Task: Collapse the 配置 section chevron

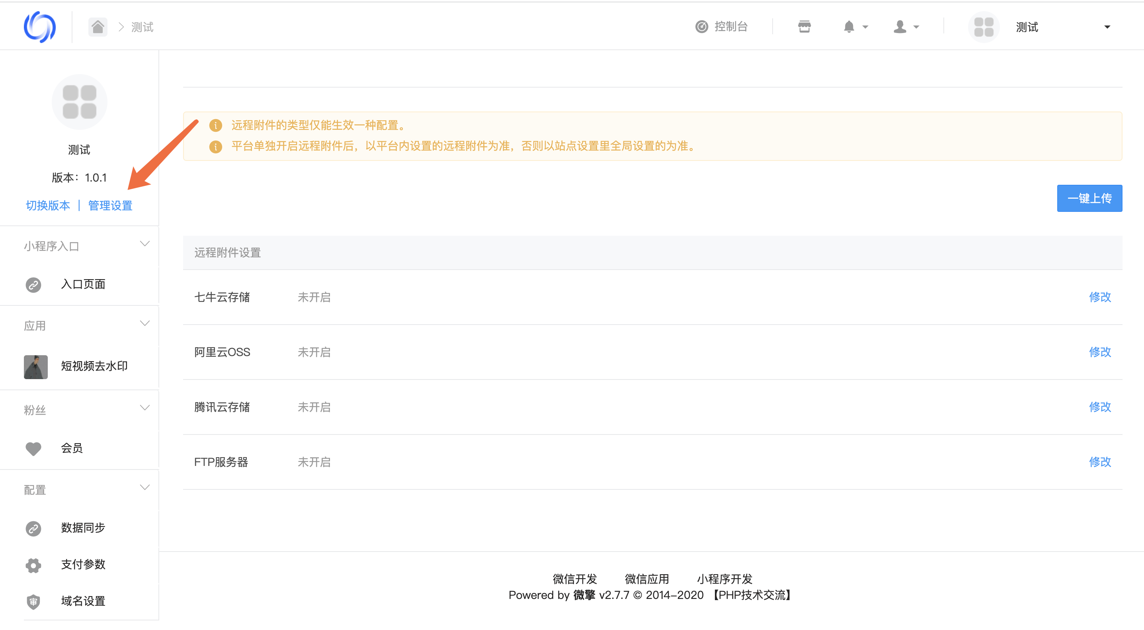Action: point(144,487)
